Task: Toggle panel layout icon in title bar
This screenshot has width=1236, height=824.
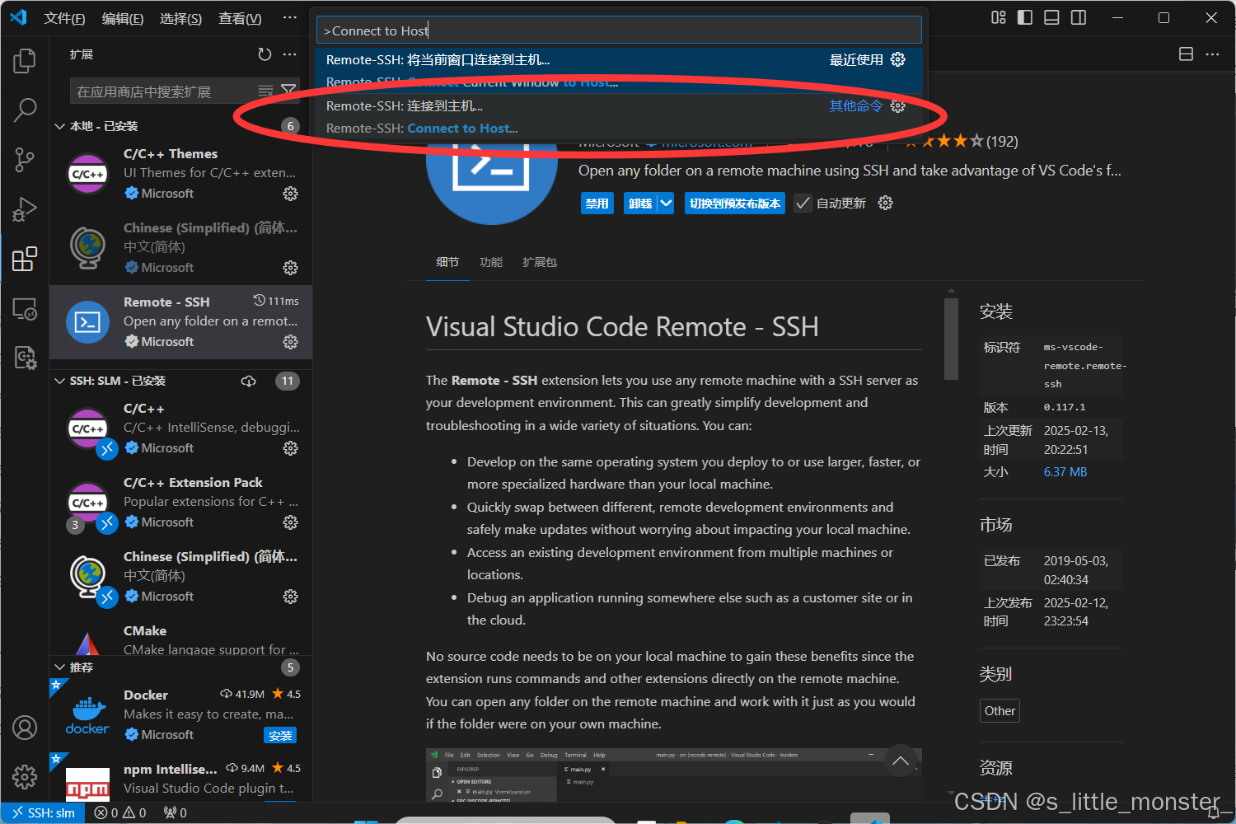Action: click(x=1051, y=17)
